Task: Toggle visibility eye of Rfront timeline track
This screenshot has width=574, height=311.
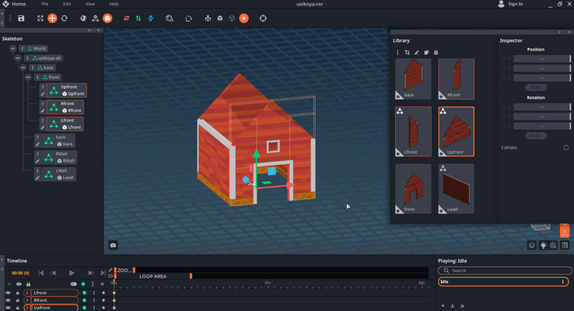Action: pyautogui.click(x=8, y=301)
